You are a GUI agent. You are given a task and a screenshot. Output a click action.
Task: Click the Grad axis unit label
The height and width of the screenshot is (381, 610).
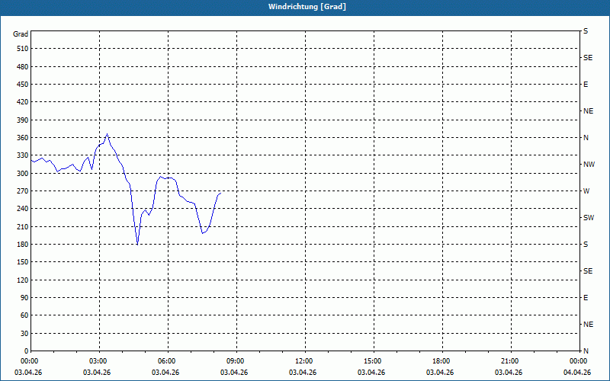[x=21, y=34]
